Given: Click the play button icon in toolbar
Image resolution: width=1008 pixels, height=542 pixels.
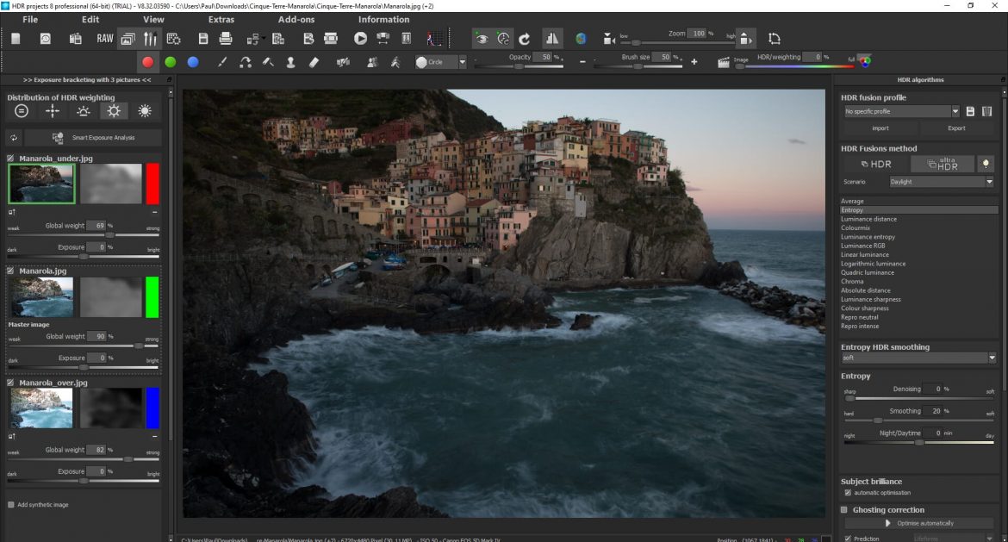Looking at the screenshot, I should tap(360, 39).
